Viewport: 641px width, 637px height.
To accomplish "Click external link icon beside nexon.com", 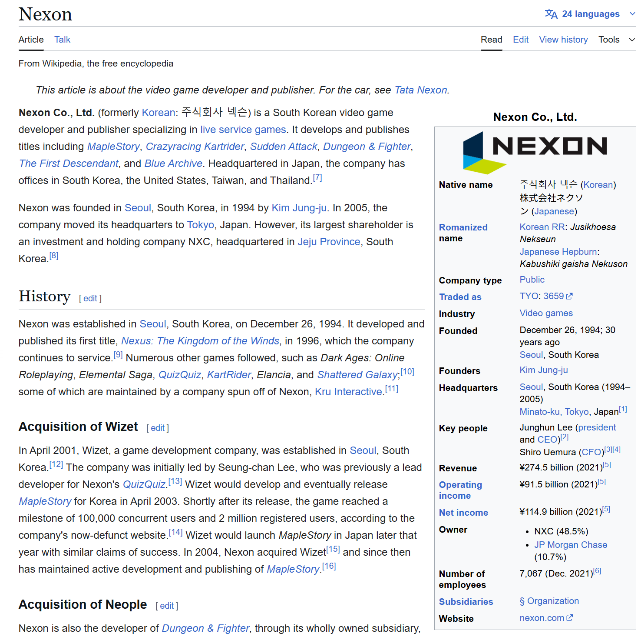I will [570, 617].
